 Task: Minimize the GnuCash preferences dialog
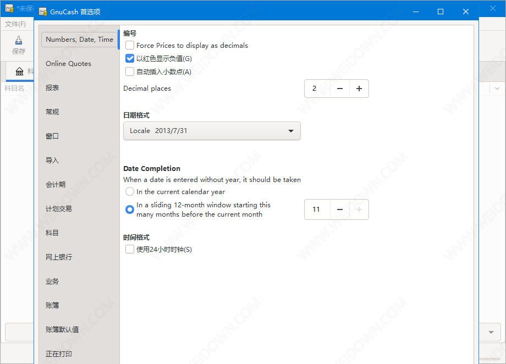(416, 12)
